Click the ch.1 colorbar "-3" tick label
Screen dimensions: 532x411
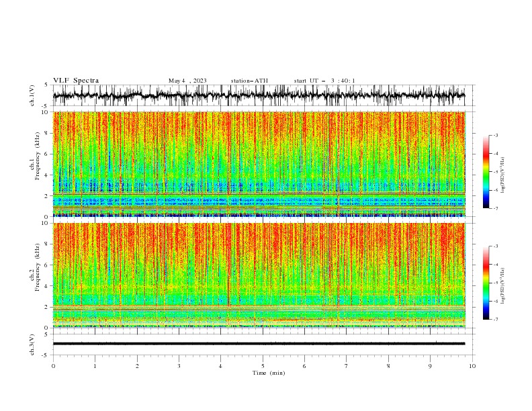(496, 135)
